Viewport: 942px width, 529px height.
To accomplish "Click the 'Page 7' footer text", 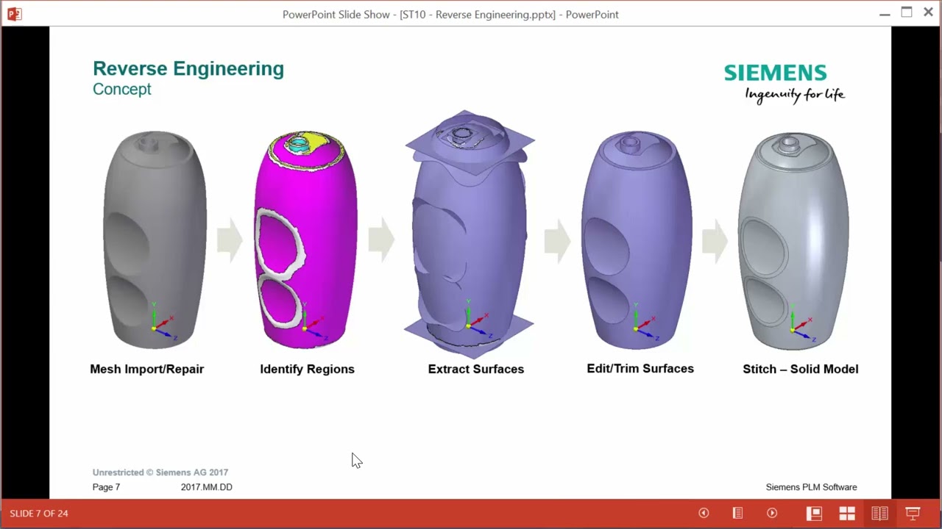I will click(106, 487).
